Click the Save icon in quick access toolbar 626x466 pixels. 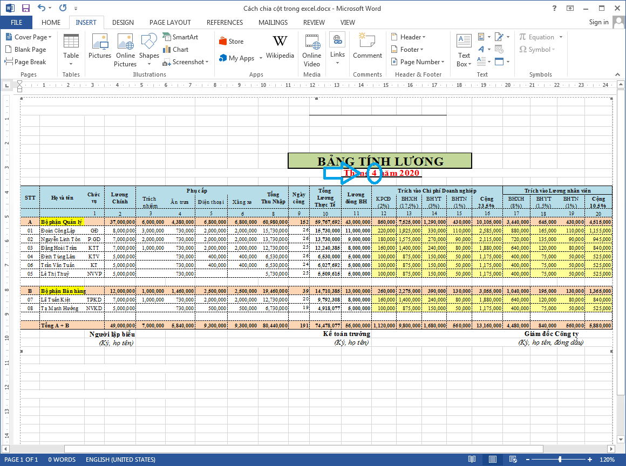pos(25,8)
